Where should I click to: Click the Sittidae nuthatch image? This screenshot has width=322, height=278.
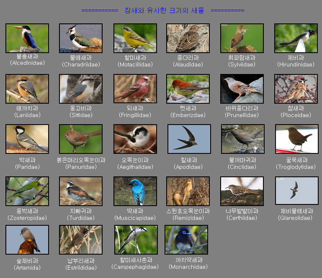(x=81, y=89)
